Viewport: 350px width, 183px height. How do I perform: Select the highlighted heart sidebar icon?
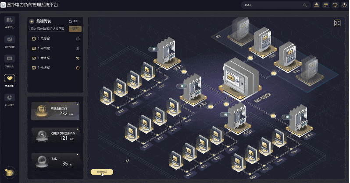pos(10,78)
